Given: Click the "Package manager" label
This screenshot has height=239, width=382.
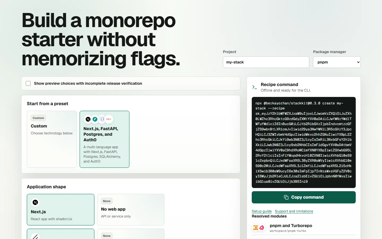Looking at the screenshot, I should point(329,52).
